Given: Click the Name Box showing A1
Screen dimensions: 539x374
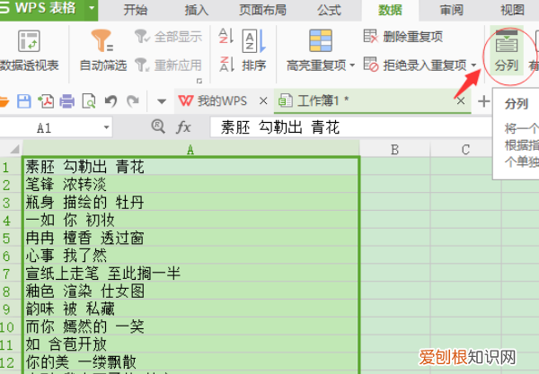Looking at the screenshot, I should [x=44, y=128].
